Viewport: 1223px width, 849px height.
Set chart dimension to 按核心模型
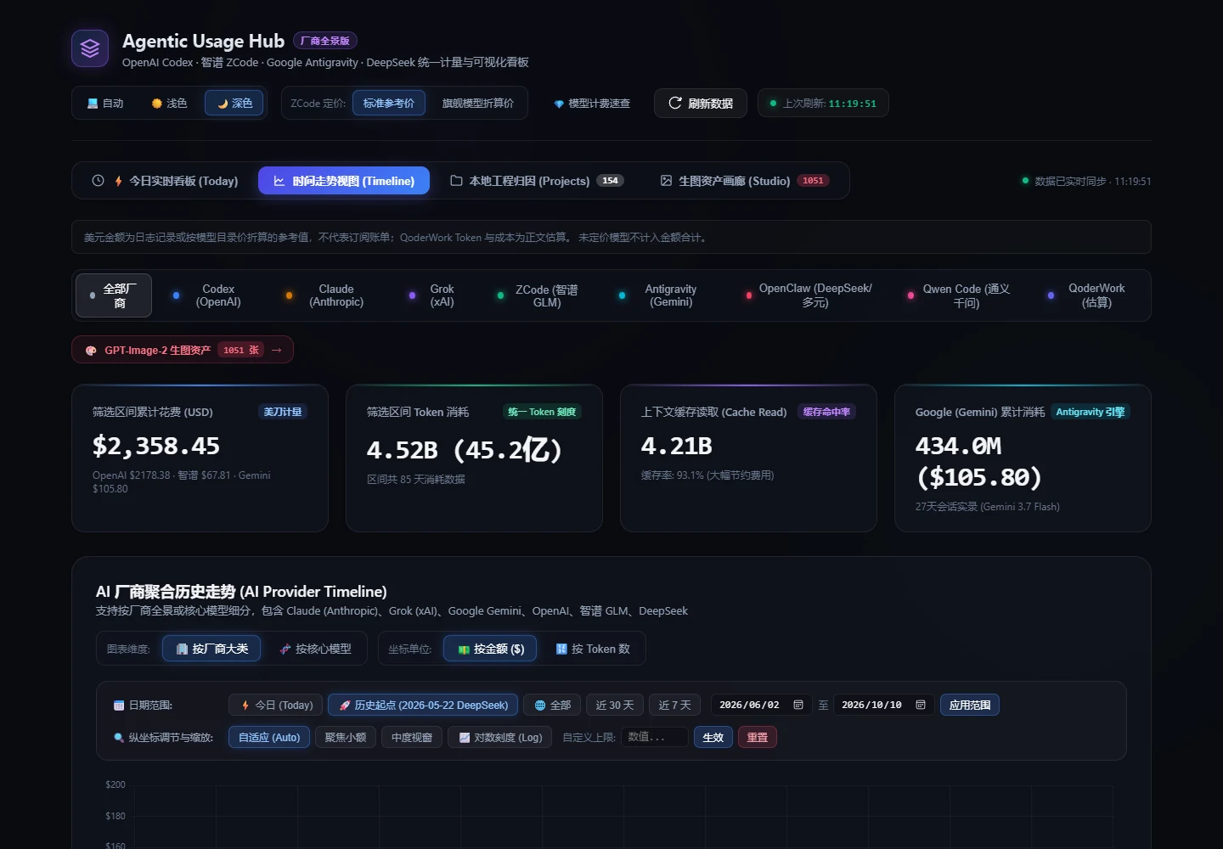tap(315, 649)
